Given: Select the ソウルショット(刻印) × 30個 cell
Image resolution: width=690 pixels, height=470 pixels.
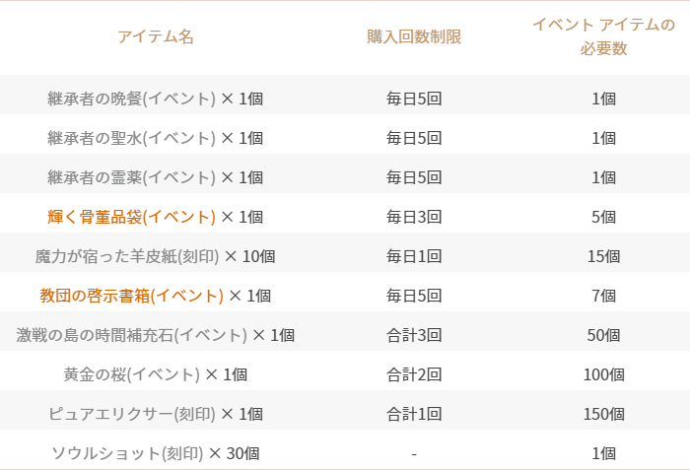Looking at the screenshot, I should click(156, 453).
